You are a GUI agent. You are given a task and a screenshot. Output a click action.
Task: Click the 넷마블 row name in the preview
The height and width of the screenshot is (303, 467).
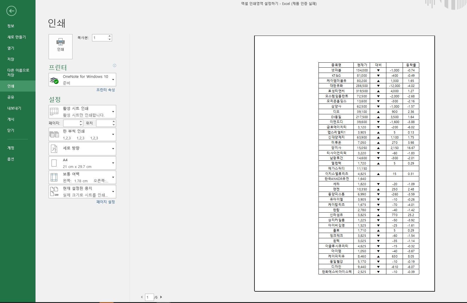[336, 70]
